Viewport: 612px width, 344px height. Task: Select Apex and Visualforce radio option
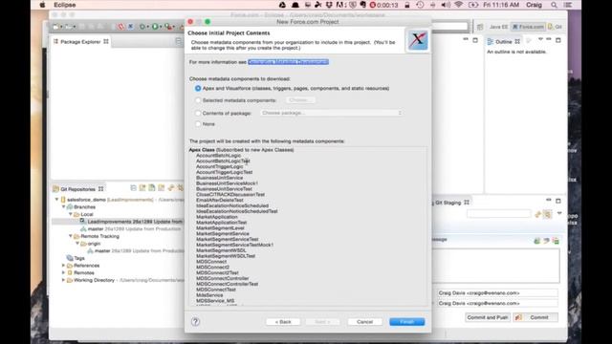[x=198, y=89]
